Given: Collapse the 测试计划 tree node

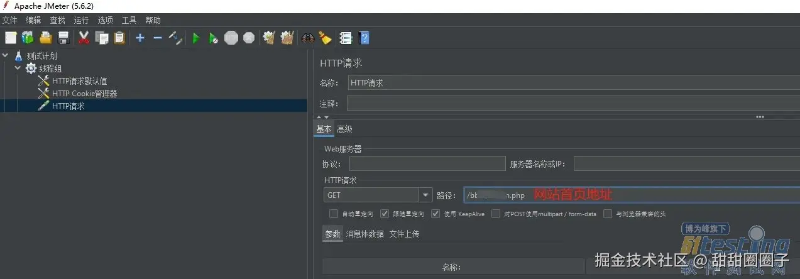Looking at the screenshot, I should 6,56.
